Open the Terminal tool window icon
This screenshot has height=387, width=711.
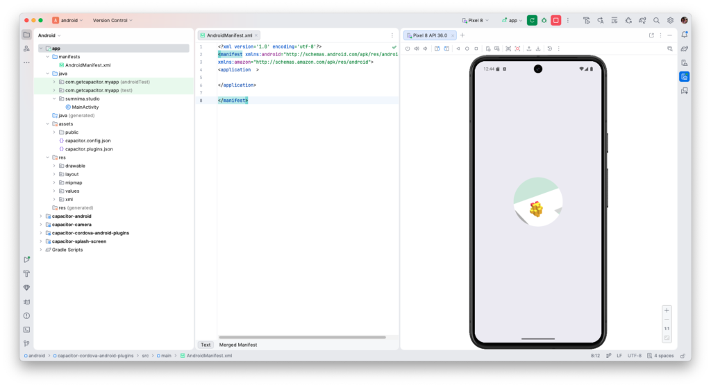(x=26, y=329)
